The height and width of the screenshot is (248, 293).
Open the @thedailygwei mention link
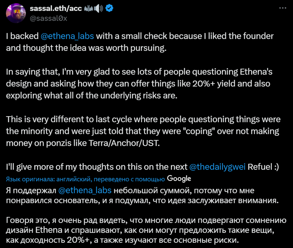217,167
